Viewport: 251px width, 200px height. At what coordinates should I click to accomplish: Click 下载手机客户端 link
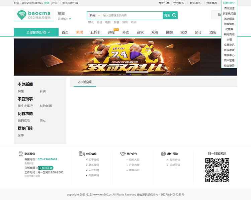(x=69, y=3)
